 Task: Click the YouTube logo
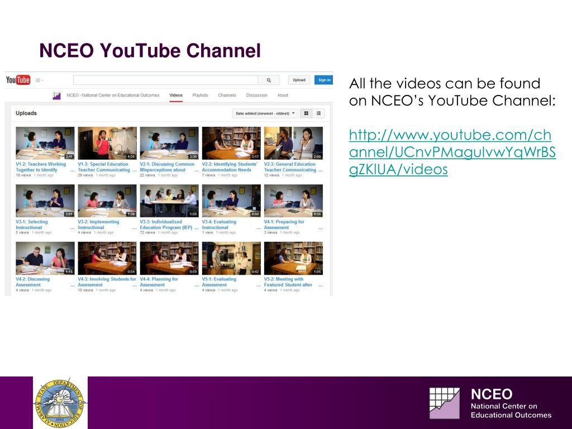18,79
